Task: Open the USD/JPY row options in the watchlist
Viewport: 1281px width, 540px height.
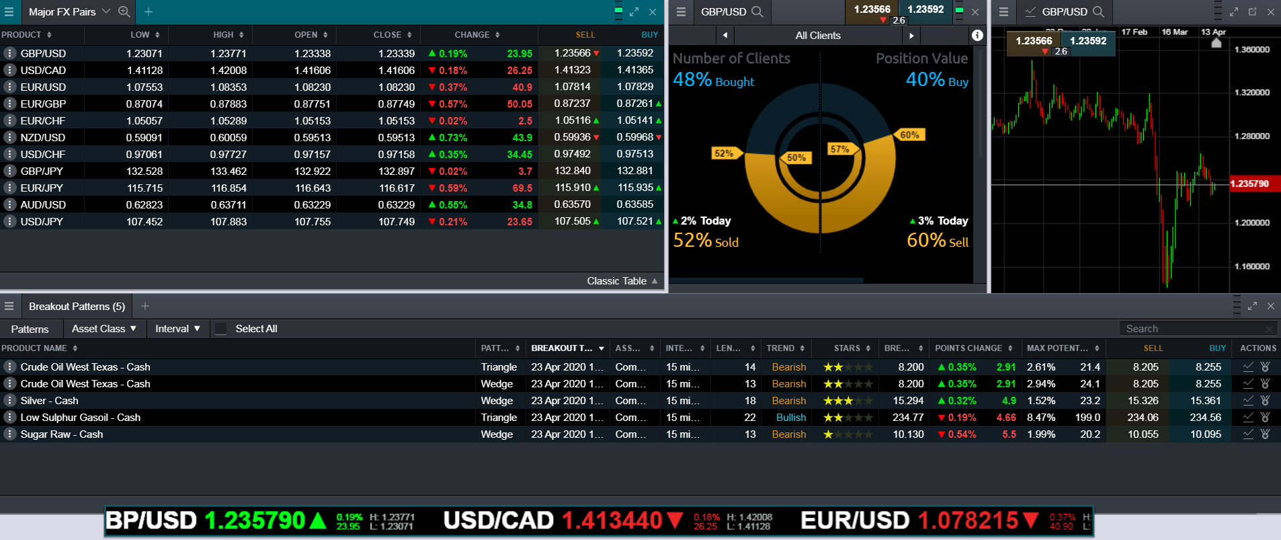Action: click(9, 221)
